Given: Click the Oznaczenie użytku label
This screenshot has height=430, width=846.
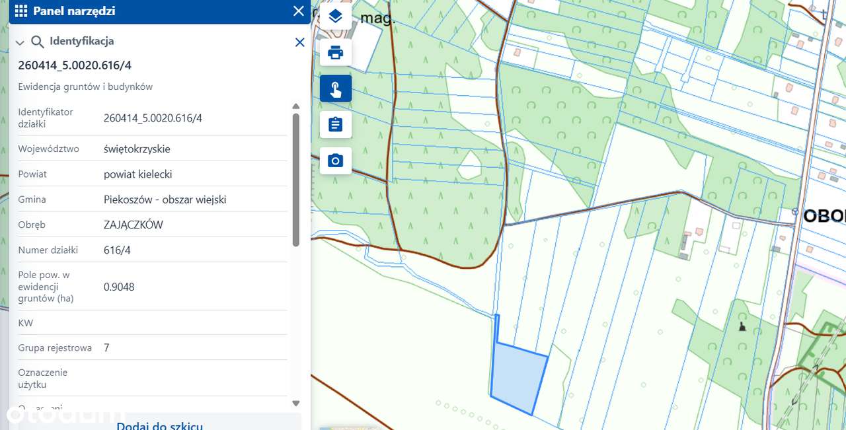Looking at the screenshot, I should coord(42,378).
